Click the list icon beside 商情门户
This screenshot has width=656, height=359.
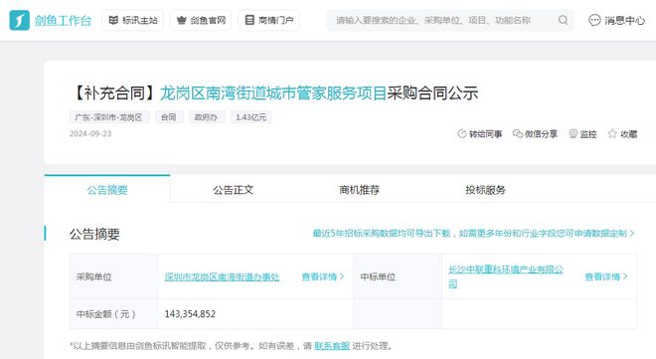tap(249, 20)
